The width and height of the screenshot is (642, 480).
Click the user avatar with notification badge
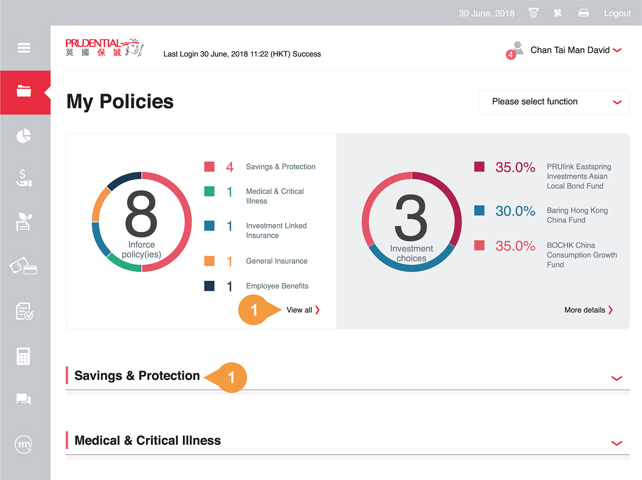[515, 50]
